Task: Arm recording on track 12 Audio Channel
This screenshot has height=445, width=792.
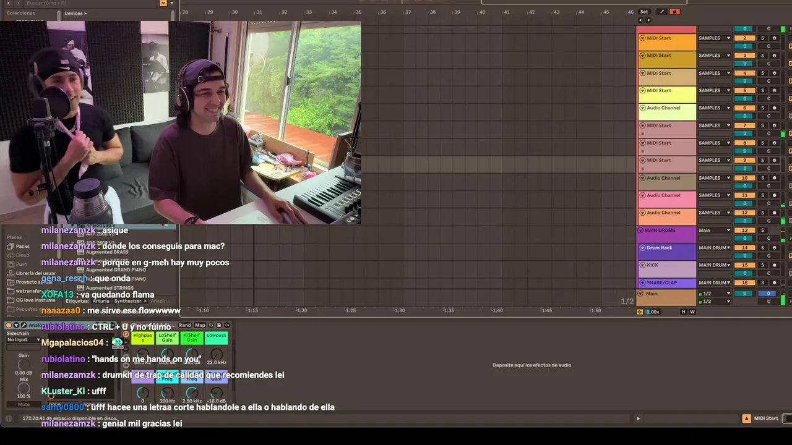Action: [x=774, y=213]
